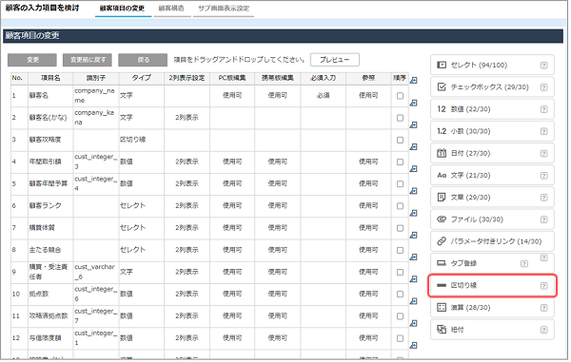This screenshot has width=571, height=362.
Task: Select the パラメータ付きリンク (14/30) item type
Action: [492, 241]
